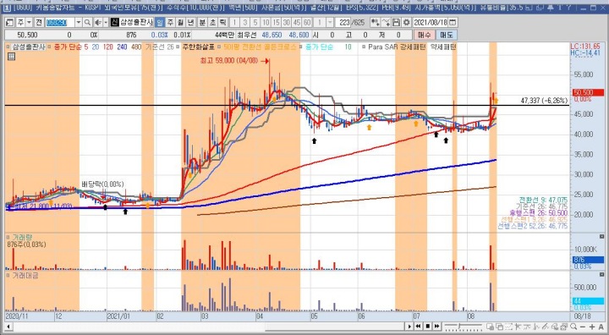
Task: Click the speaker sound icon in toolbar
Action: coord(98,23)
